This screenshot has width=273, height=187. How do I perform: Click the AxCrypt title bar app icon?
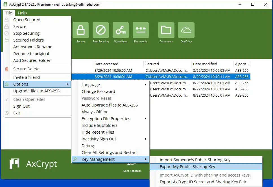(x=5, y=4)
